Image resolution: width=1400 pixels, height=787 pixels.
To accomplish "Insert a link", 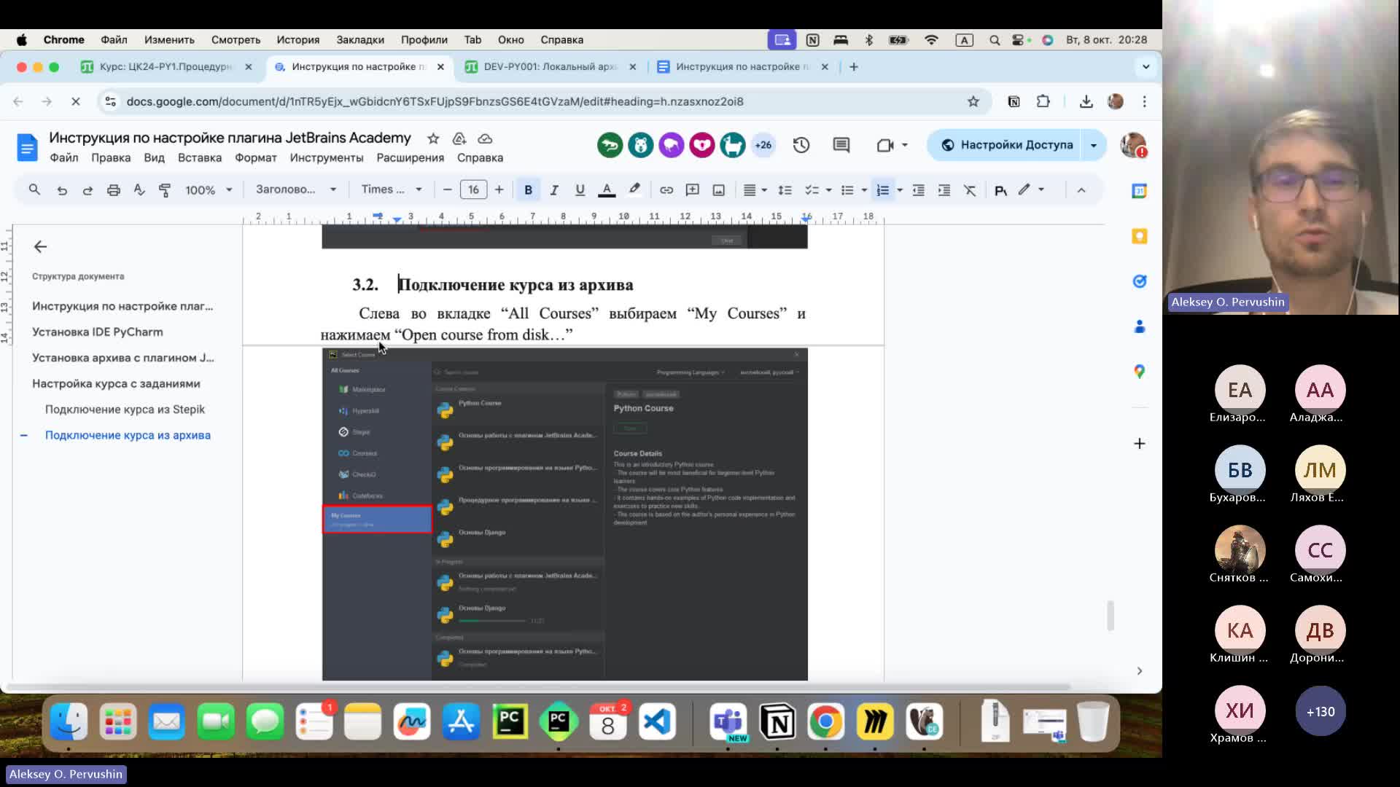I will 666,190.
